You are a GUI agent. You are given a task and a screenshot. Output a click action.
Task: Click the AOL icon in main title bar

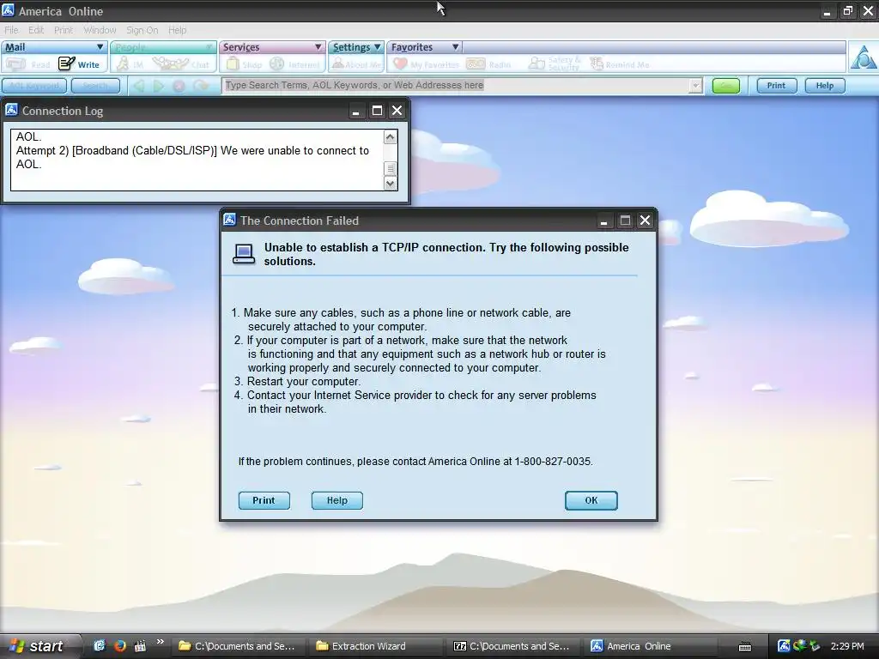tap(9, 10)
